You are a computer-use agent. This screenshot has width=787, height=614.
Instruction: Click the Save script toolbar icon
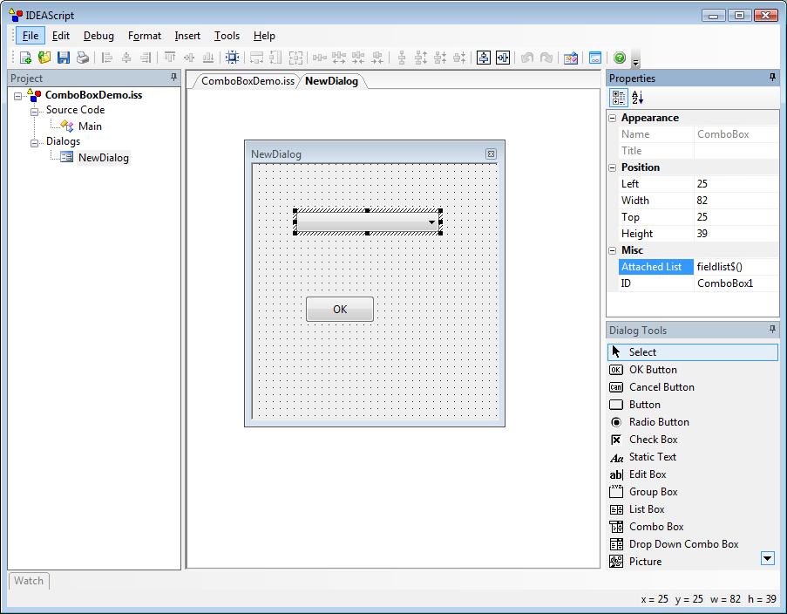pos(64,58)
